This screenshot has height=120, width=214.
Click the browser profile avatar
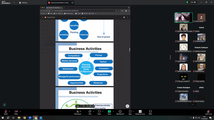pos(126,11)
